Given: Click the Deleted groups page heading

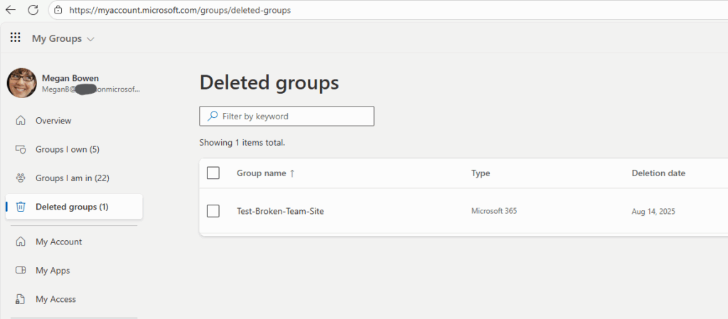Looking at the screenshot, I should coord(269,83).
